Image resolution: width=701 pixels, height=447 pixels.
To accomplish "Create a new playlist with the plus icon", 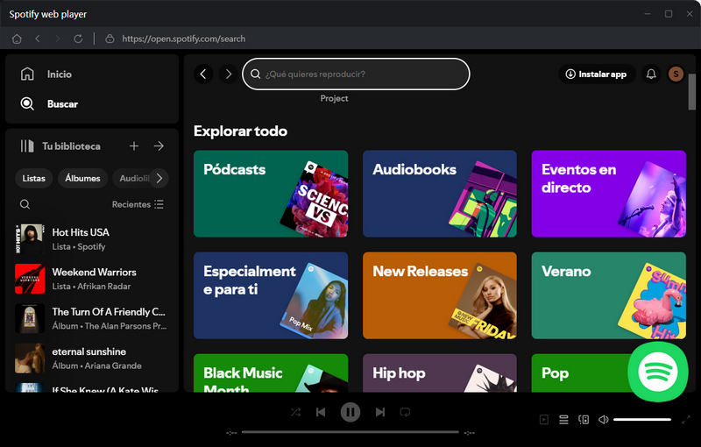I will [134, 146].
